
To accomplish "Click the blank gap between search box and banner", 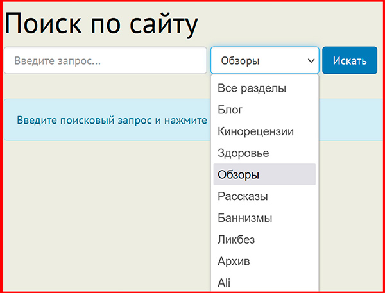I will pos(103,87).
